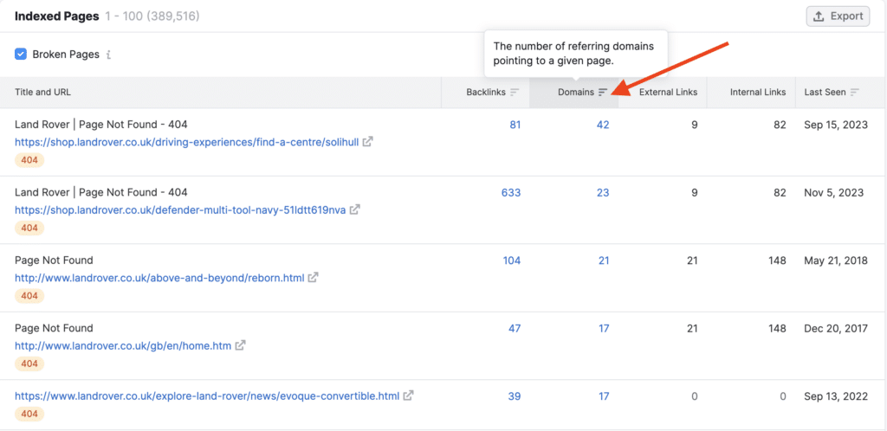Sort by the Domains column icon
This screenshot has width=887, height=431.
(603, 92)
